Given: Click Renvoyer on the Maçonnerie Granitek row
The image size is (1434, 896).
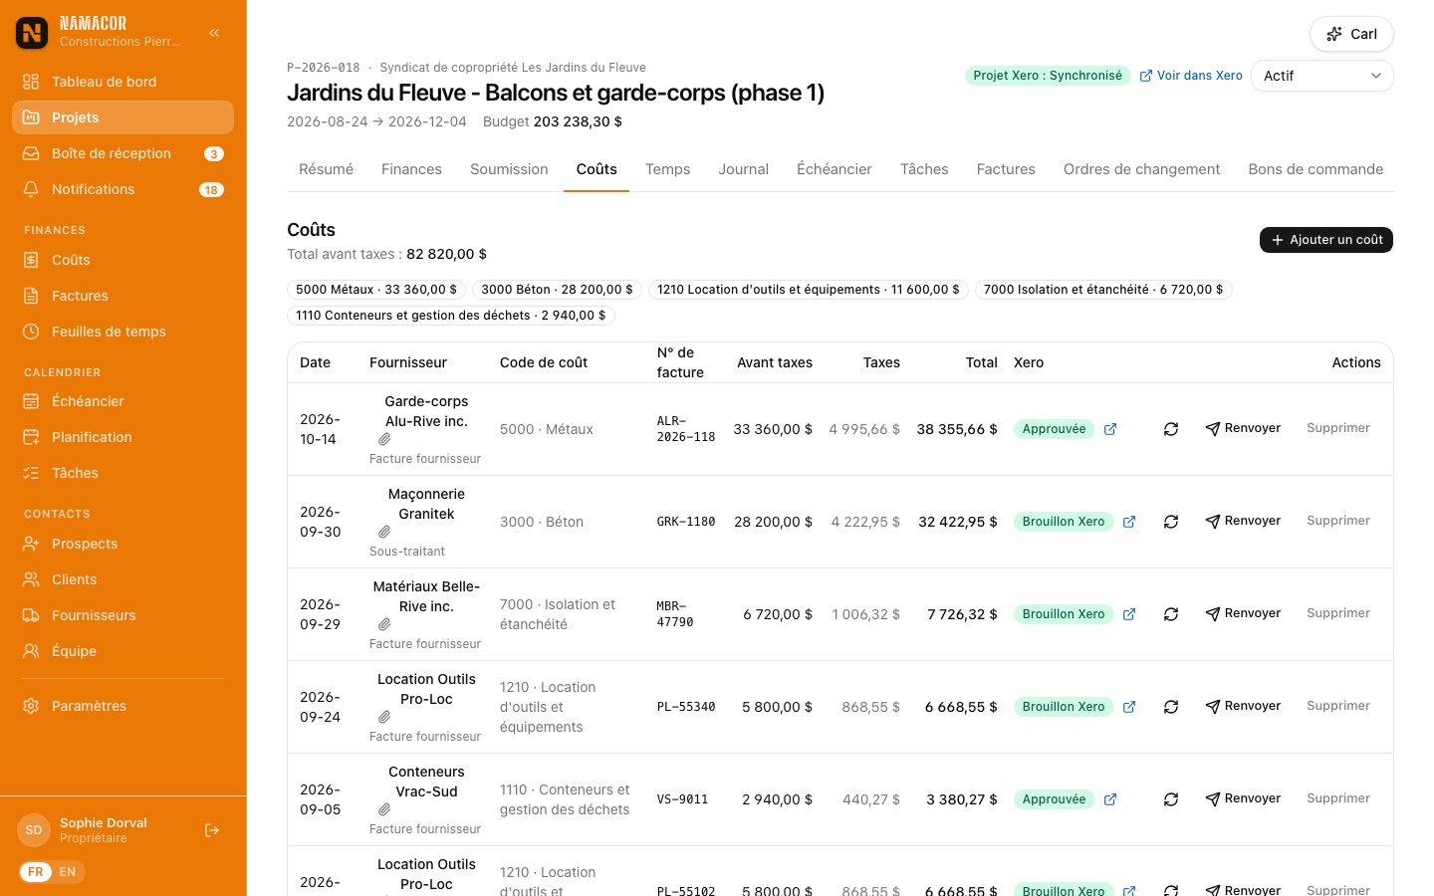Looking at the screenshot, I should click(x=1243, y=521).
